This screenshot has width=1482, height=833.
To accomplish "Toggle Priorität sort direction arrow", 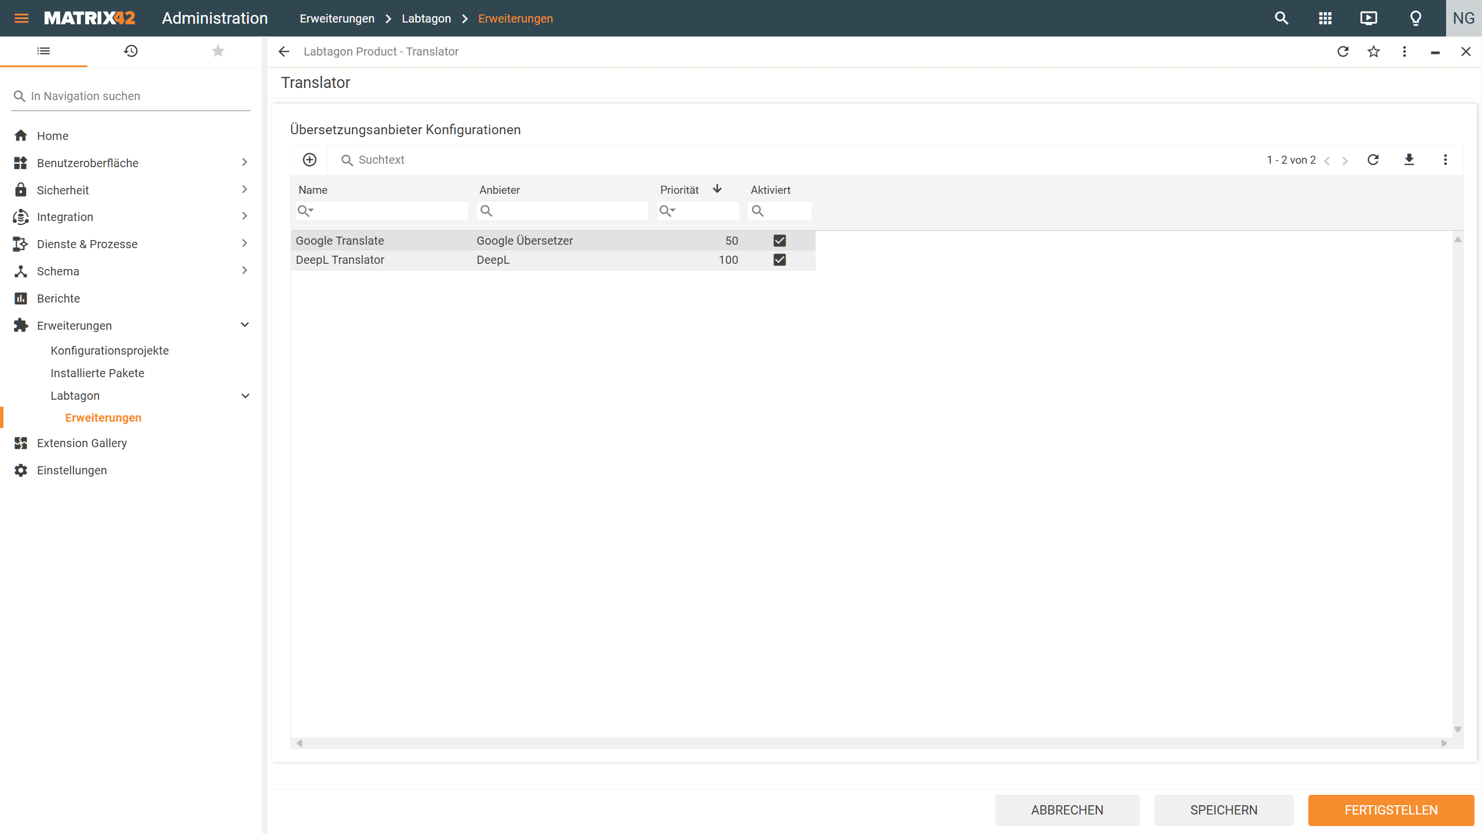I will click(717, 189).
